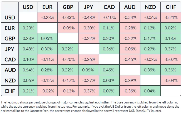Click the AUD/NZD cell showing 0.39%
This screenshot has height=115, width=182.
click(x=150, y=70)
